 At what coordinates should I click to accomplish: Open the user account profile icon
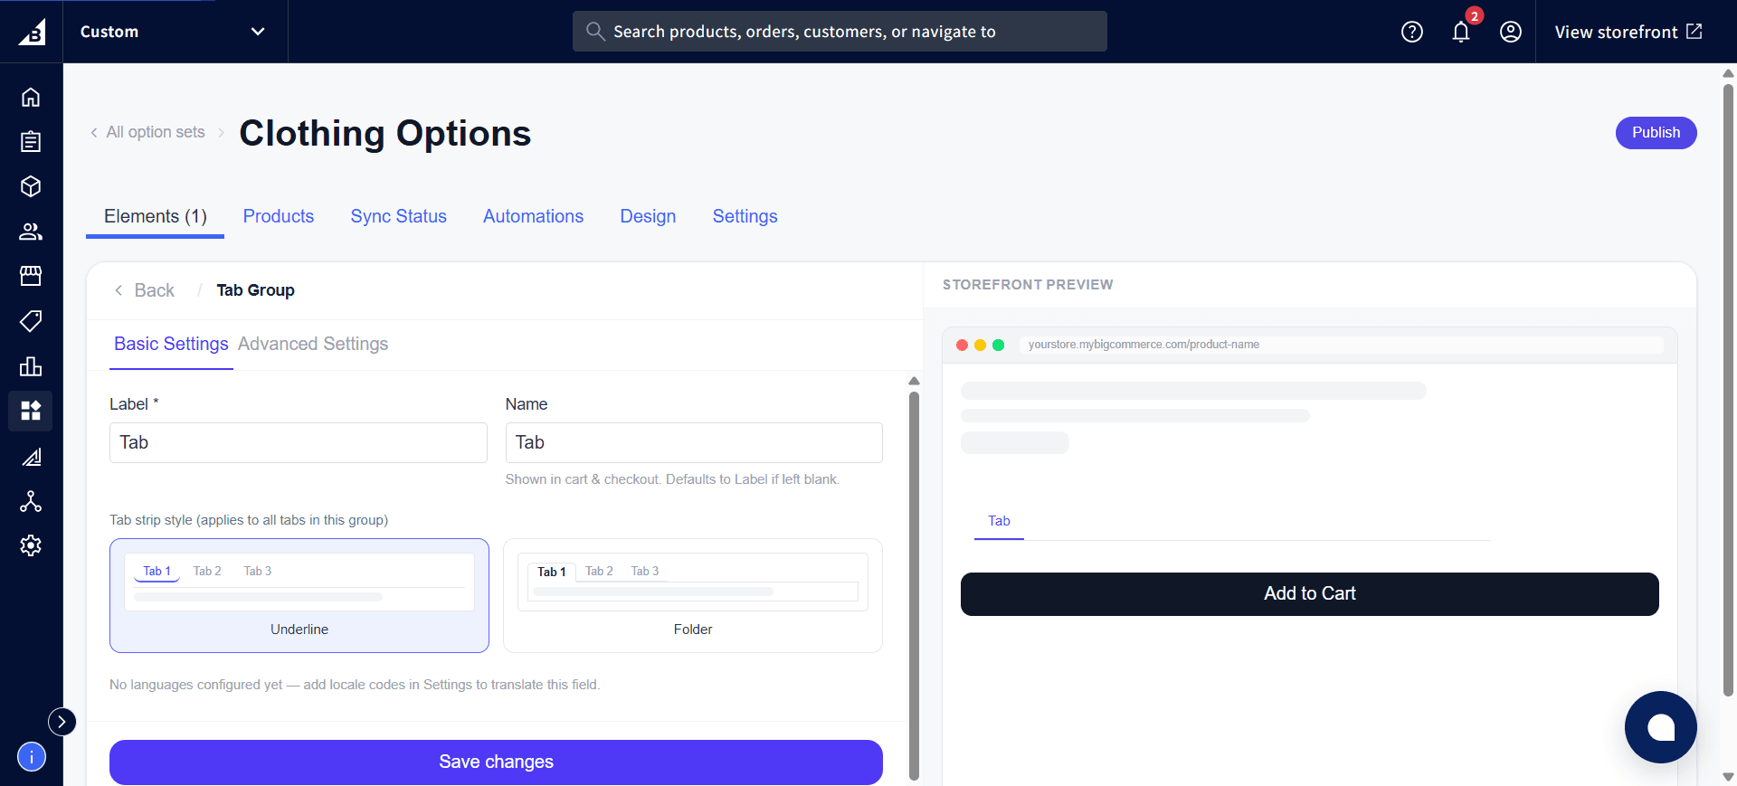pyautogui.click(x=1511, y=32)
